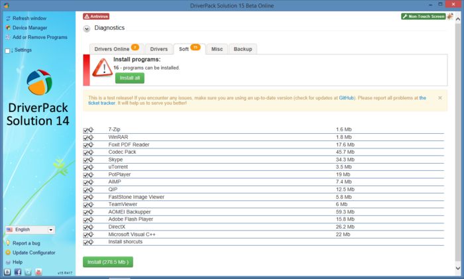Click the 59.3 Mb size value
This screenshot has width=464, height=279.
point(345,212)
